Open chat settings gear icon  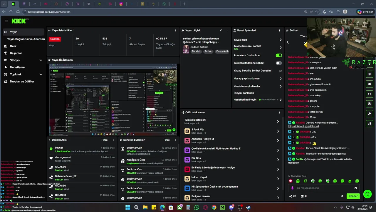pos(342,196)
